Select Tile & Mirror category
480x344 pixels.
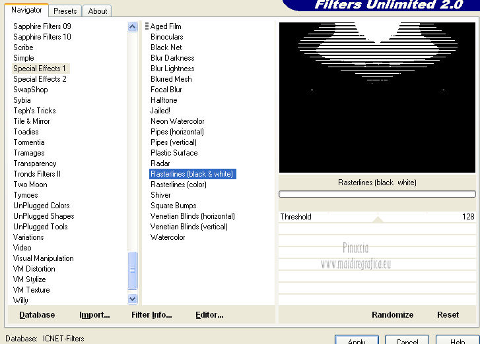click(x=32, y=121)
